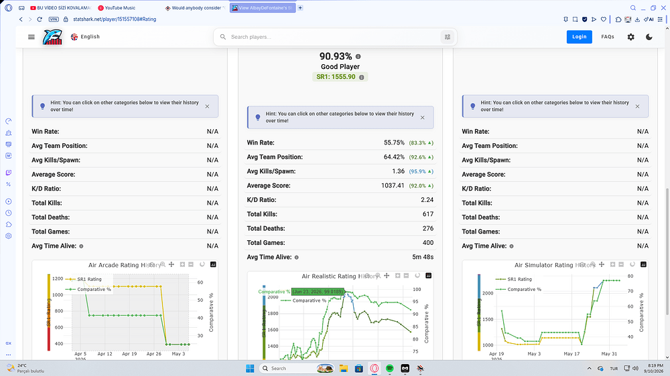
Task: Toggle Comparative % legend in Air Realistic chart
Action: pyautogui.click(x=304, y=300)
